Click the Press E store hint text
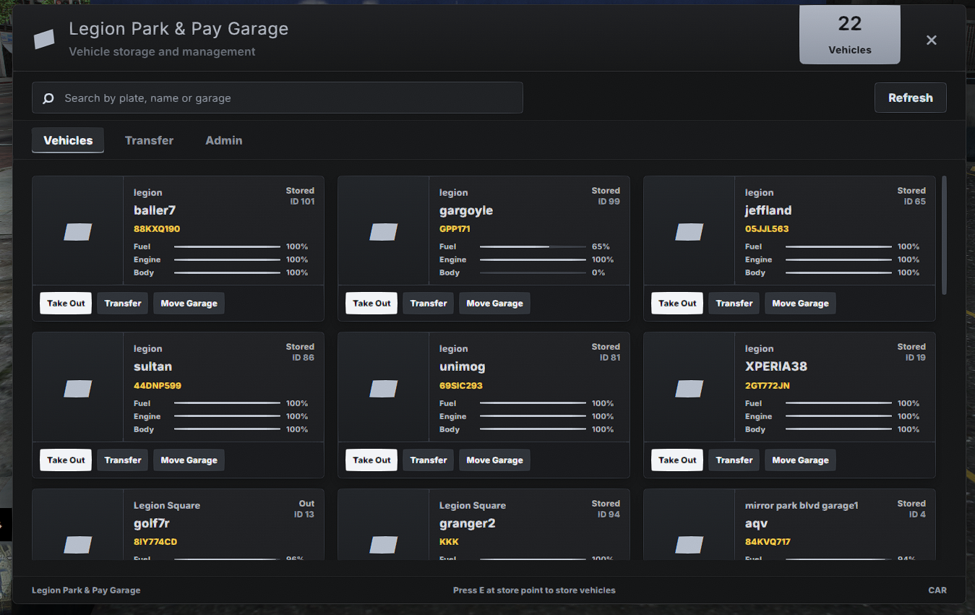975x615 pixels. pyautogui.click(x=534, y=590)
